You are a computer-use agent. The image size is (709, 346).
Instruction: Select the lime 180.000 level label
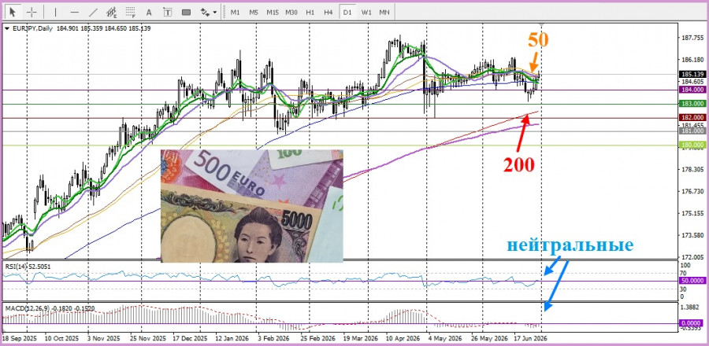coord(692,145)
